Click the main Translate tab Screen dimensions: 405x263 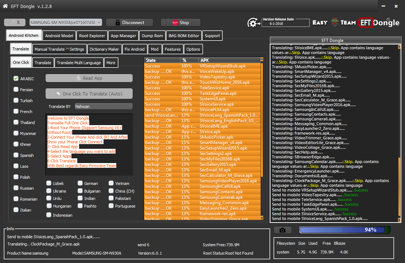pos(21,49)
